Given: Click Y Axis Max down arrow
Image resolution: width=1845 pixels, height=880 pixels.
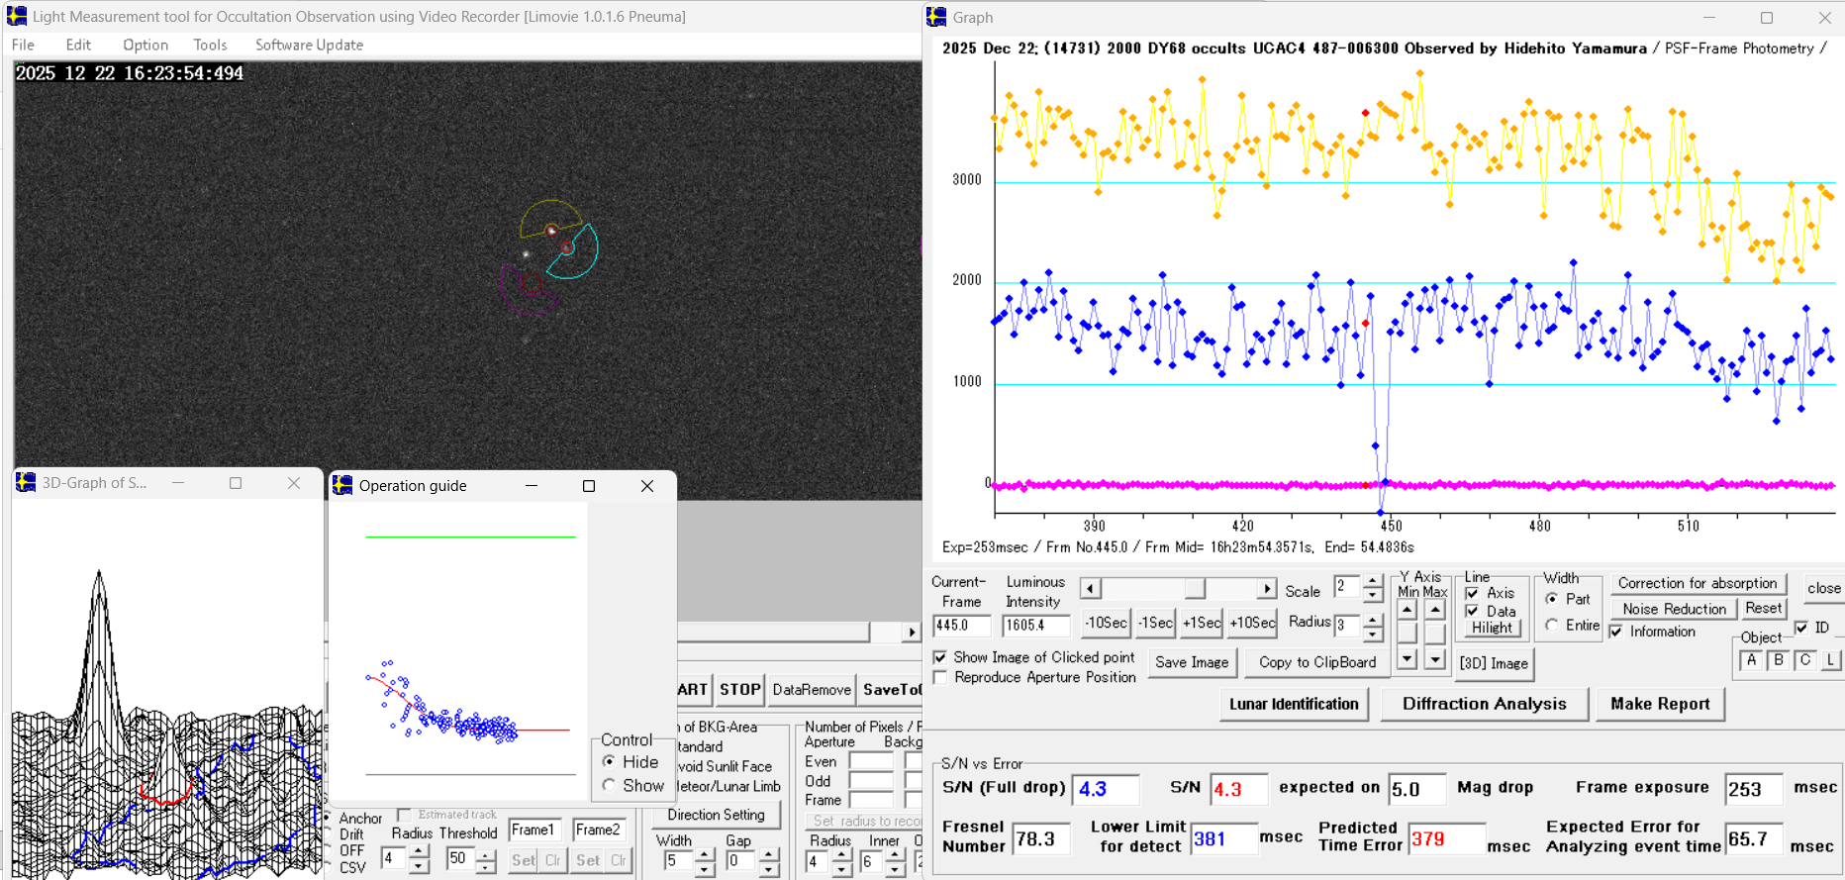Looking at the screenshot, I should coord(1434,659).
